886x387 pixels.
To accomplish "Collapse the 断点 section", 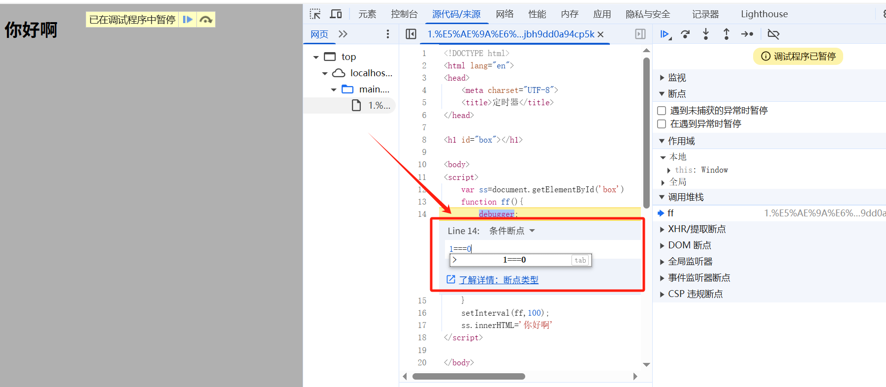I will click(x=662, y=93).
